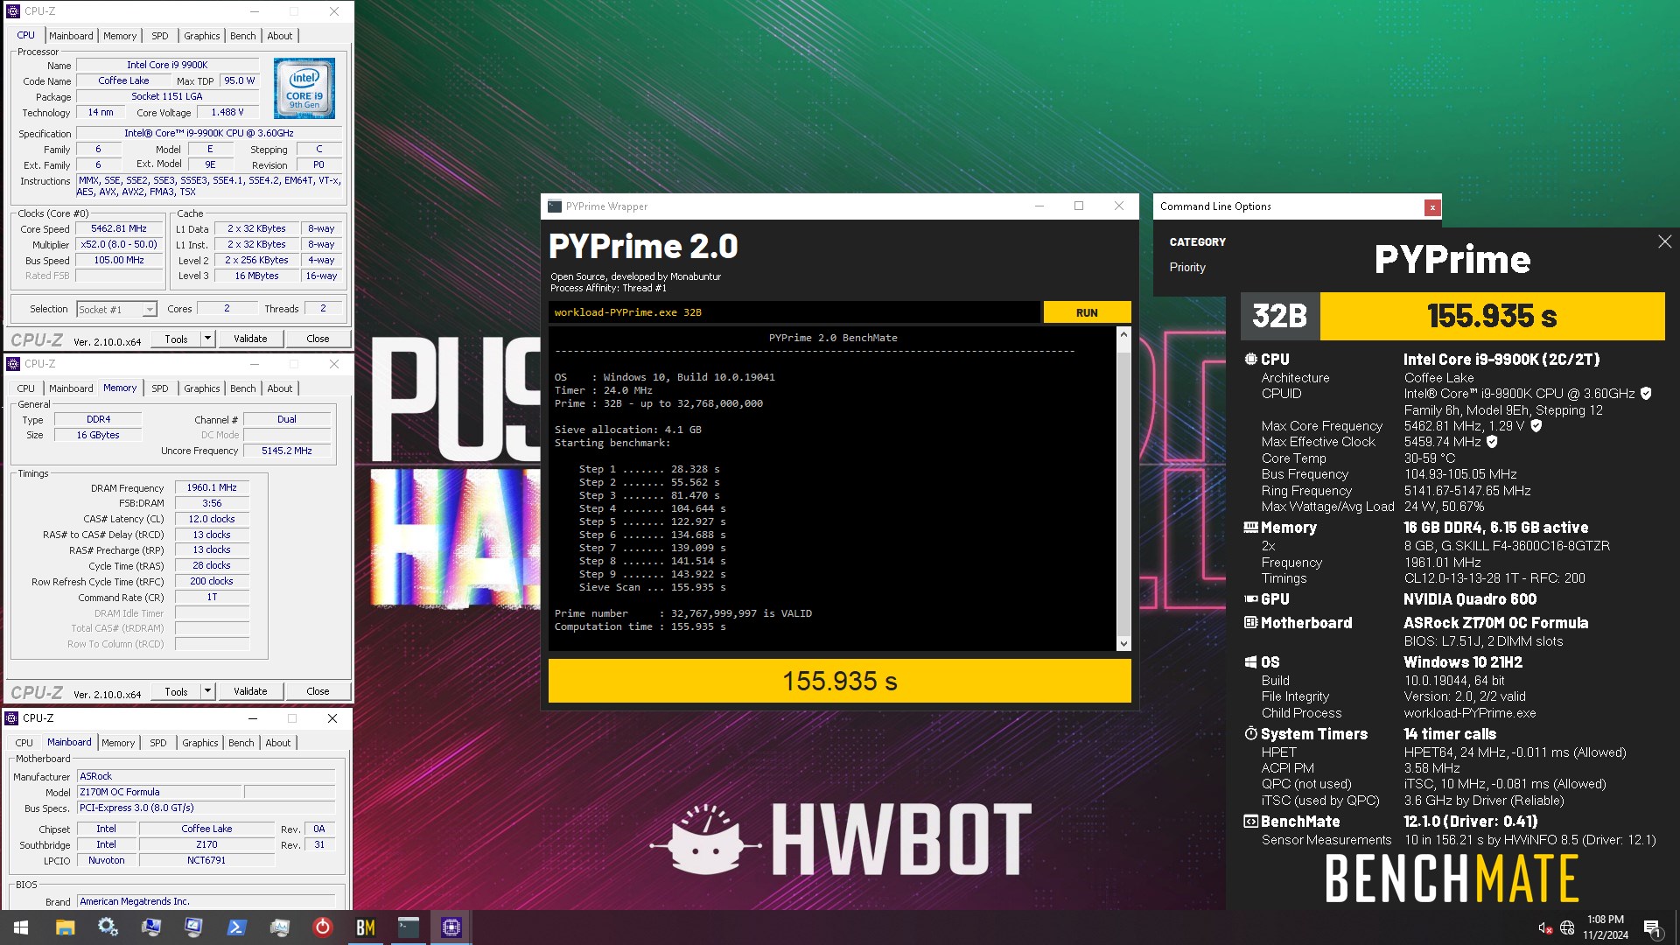Click Close button in top CPU-Z window
The height and width of the screenshot is (945, 1680).
[318, 339]
